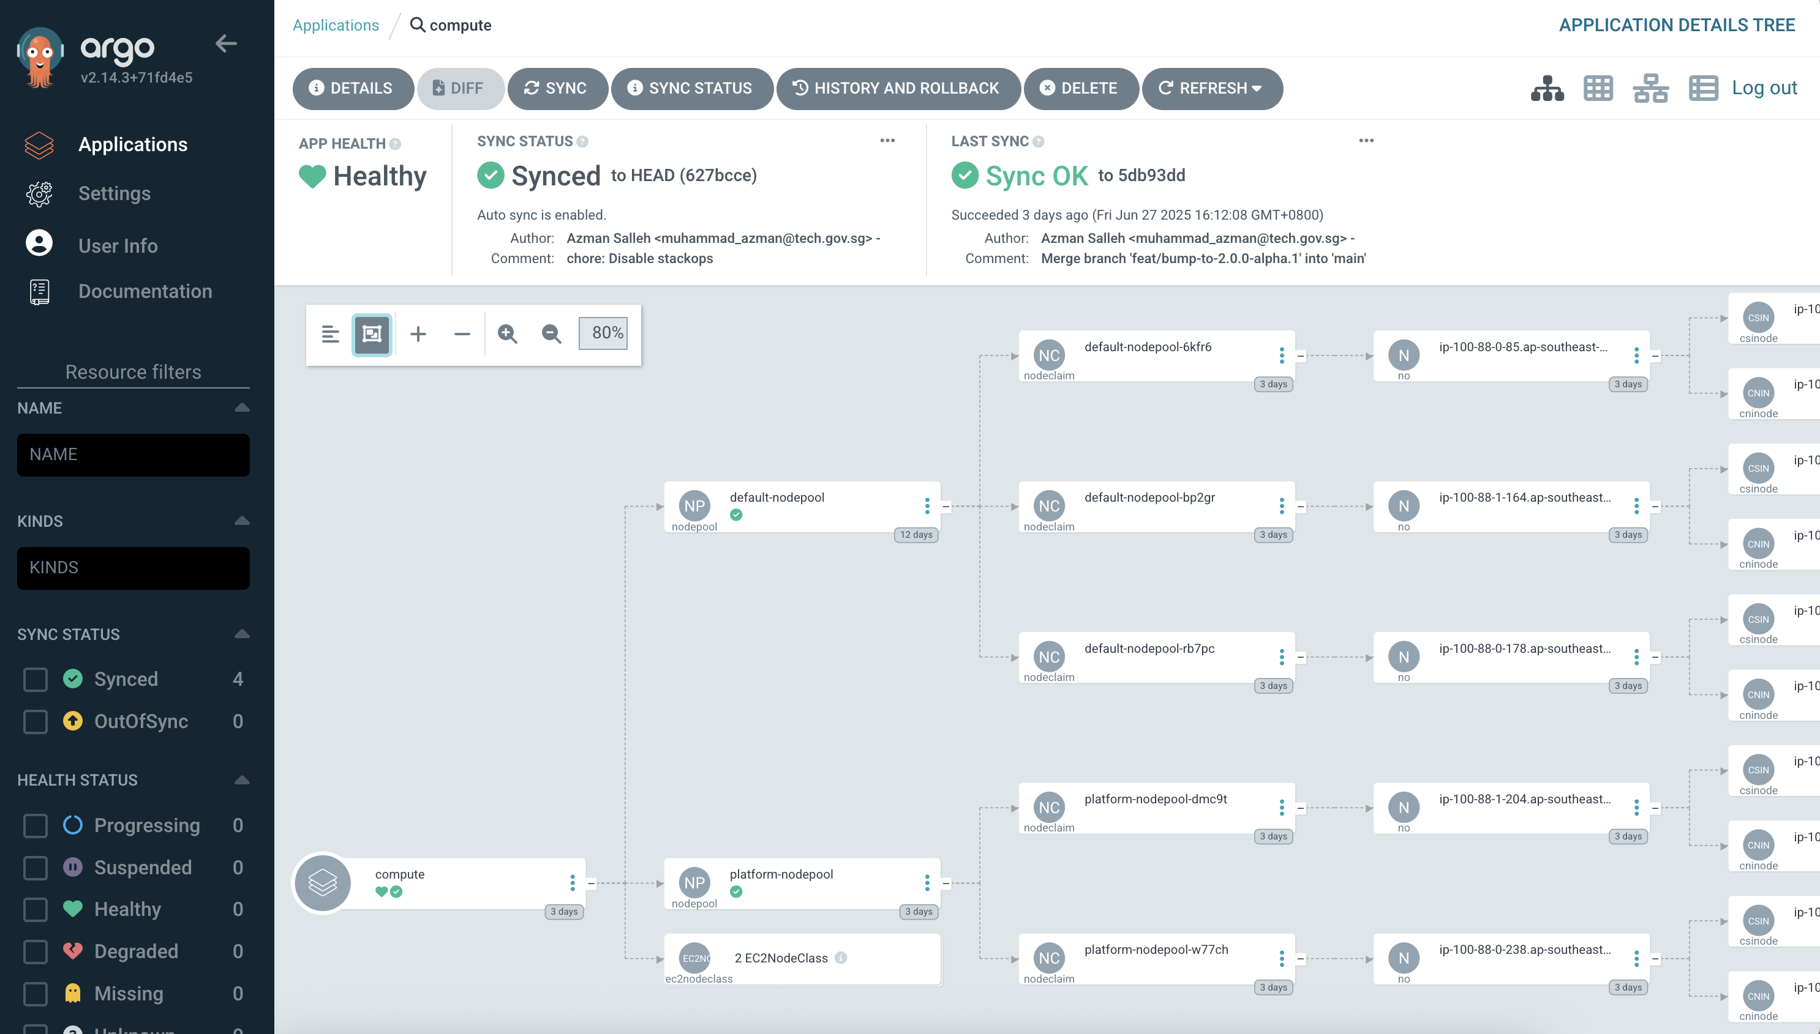
Task: Switch to the resource list view
Action: click(1704, 88)
